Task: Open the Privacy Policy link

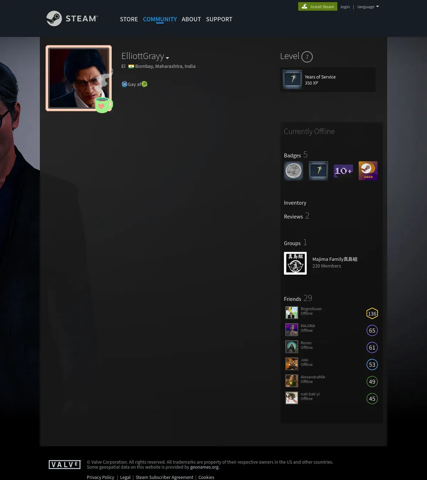Action: pyautogui.click(x=100, y=477)
